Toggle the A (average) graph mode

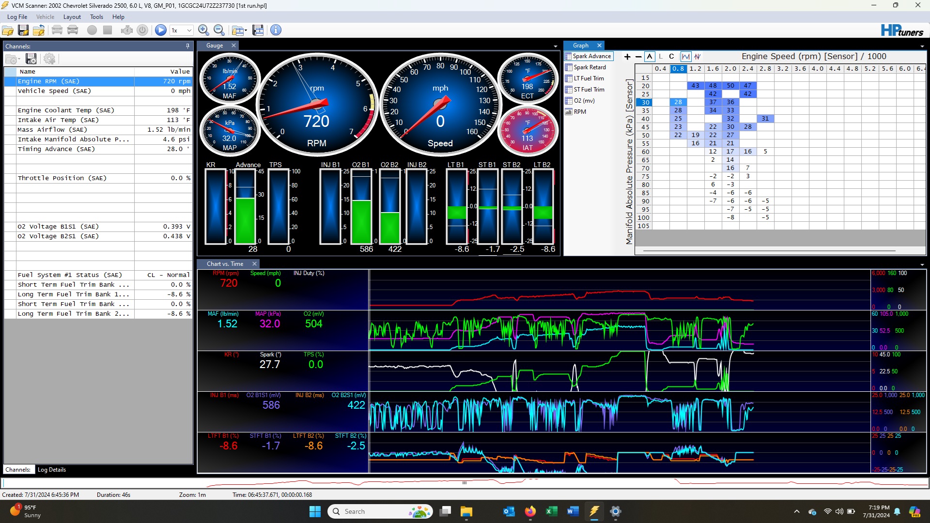tap(650, 57)
